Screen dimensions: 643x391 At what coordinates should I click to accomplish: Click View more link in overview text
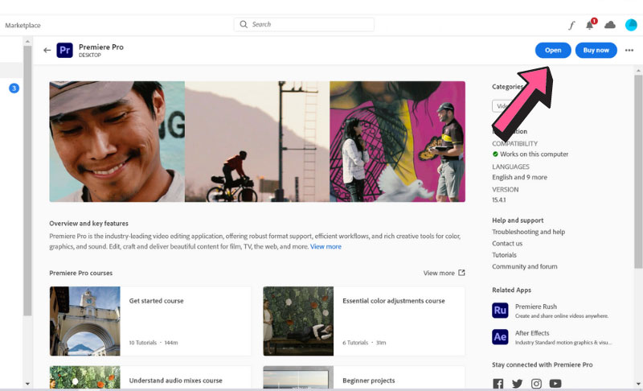coord(326,246)
